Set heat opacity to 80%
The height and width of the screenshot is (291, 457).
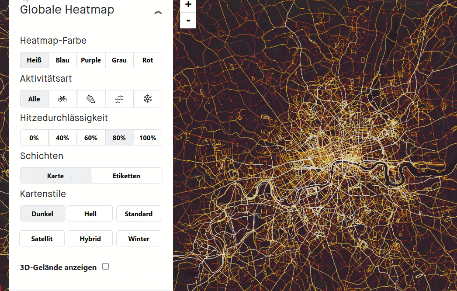coord(119,138)
